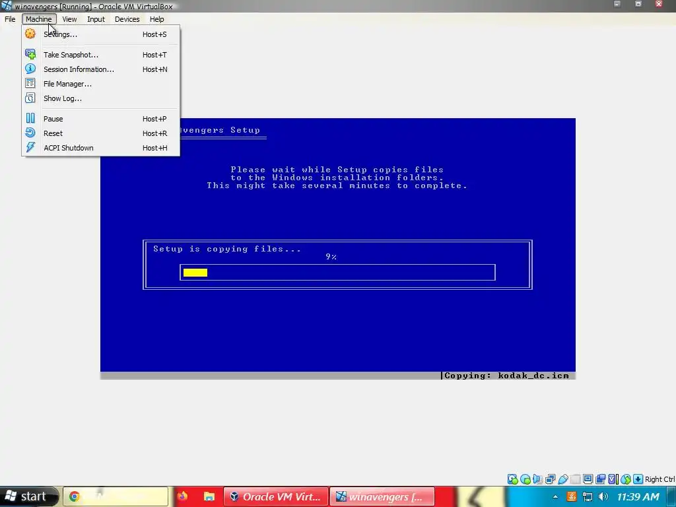
Task: Open the Help menu
Action: [x=157, y=19]
